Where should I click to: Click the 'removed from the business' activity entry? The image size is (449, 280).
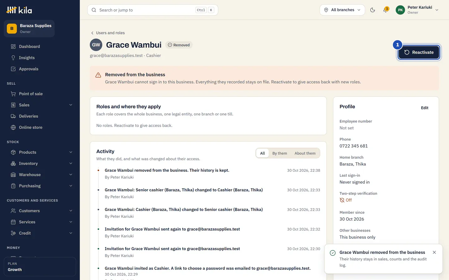point(167,170)
